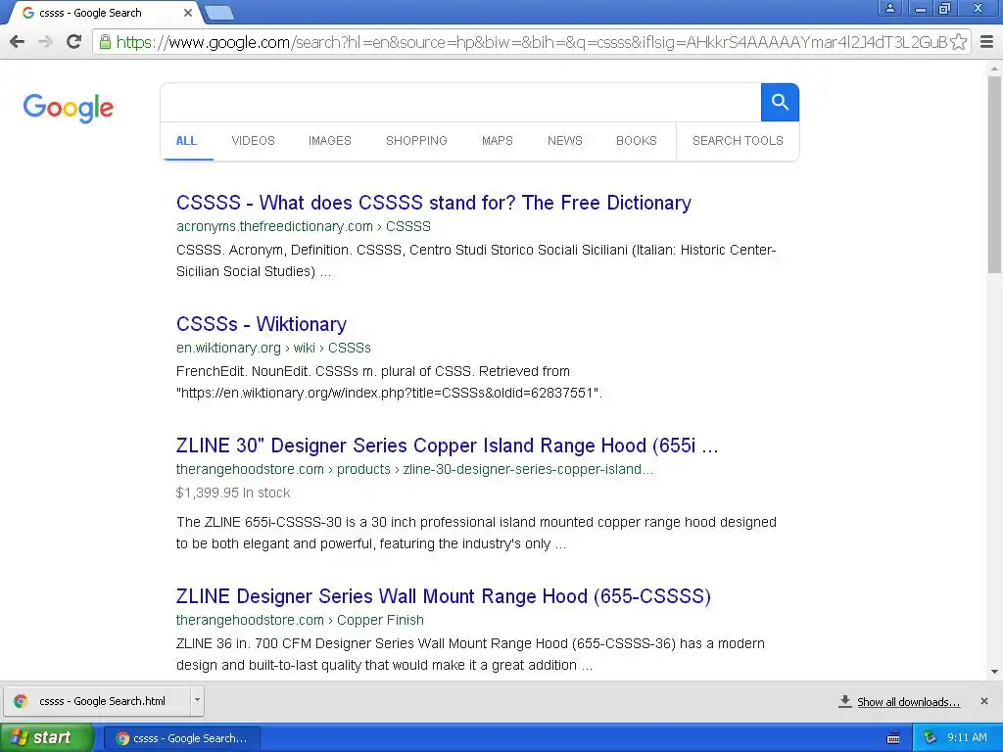This screenshot has width=1003, height=752.
Task: Click the green padlock security icon
Action: point(104,42)
